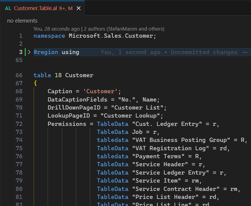
Task: Click 'table' keyword on line 66
Action: coord(42,75)
